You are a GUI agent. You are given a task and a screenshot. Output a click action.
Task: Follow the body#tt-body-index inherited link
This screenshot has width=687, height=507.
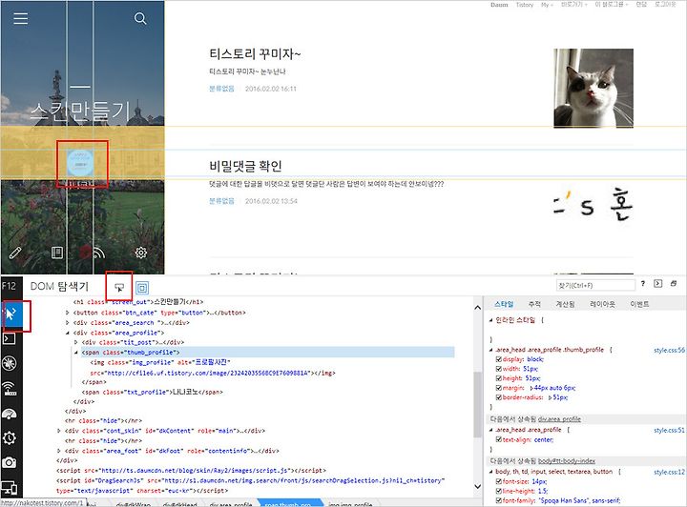point(567,461)
